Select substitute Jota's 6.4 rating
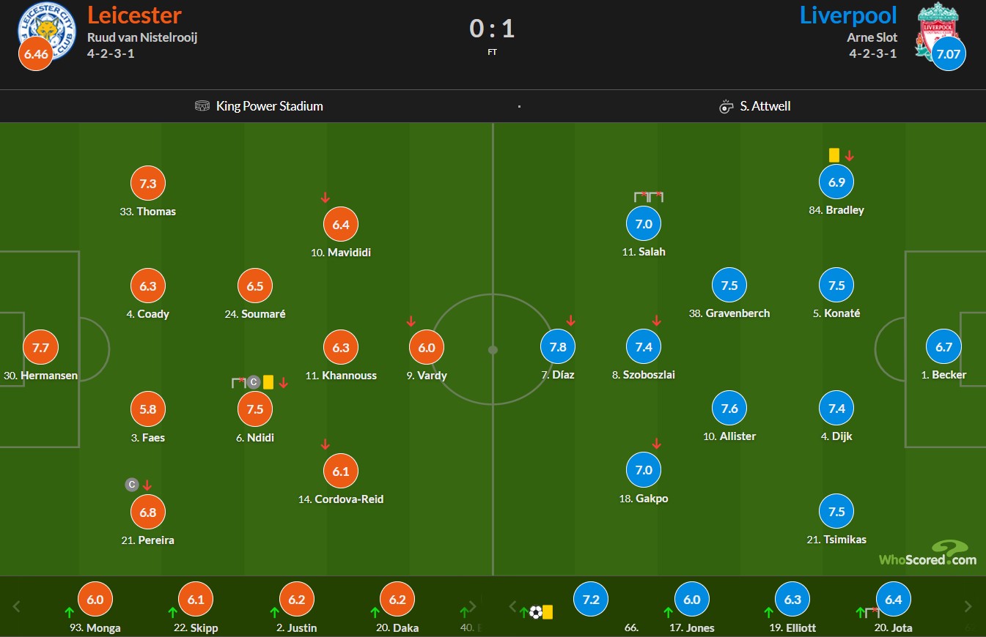986x637 pixels. click(893, 599)
